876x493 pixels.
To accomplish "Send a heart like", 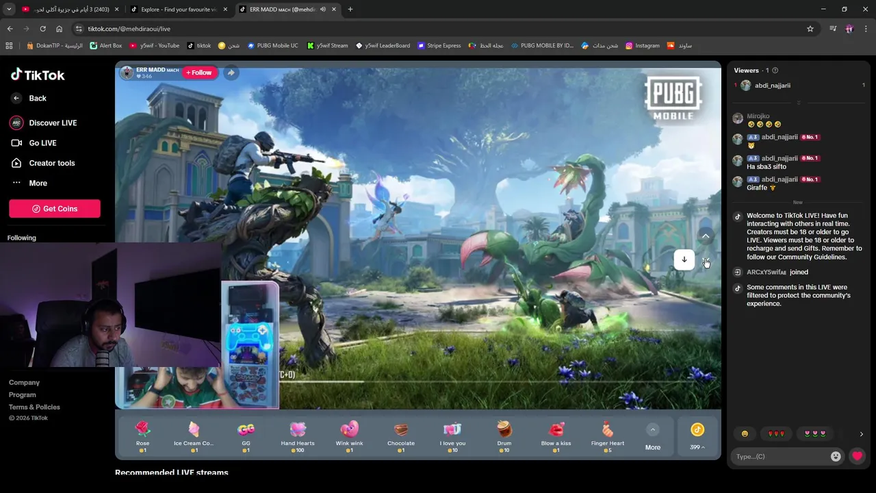I will (857, 457).
